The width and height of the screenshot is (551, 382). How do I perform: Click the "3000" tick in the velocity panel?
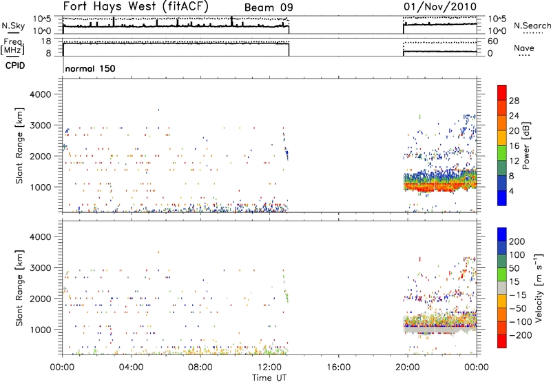(40, 268)
